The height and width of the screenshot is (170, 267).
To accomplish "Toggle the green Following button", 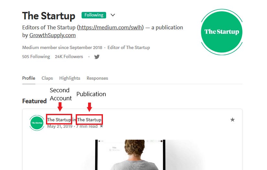I will click(x=94, y=15).
